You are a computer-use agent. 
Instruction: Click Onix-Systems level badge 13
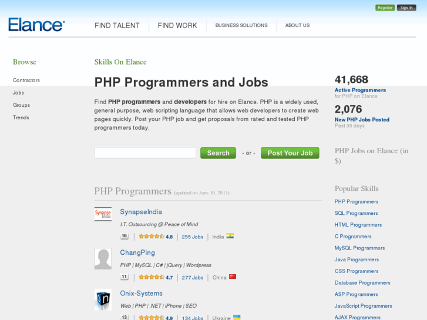tap(124, 317)
